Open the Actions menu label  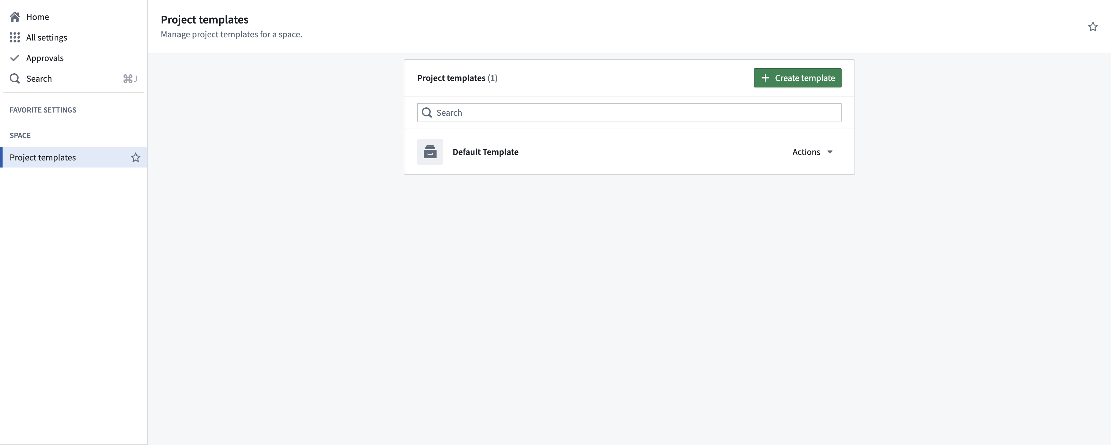click(806, 152)
